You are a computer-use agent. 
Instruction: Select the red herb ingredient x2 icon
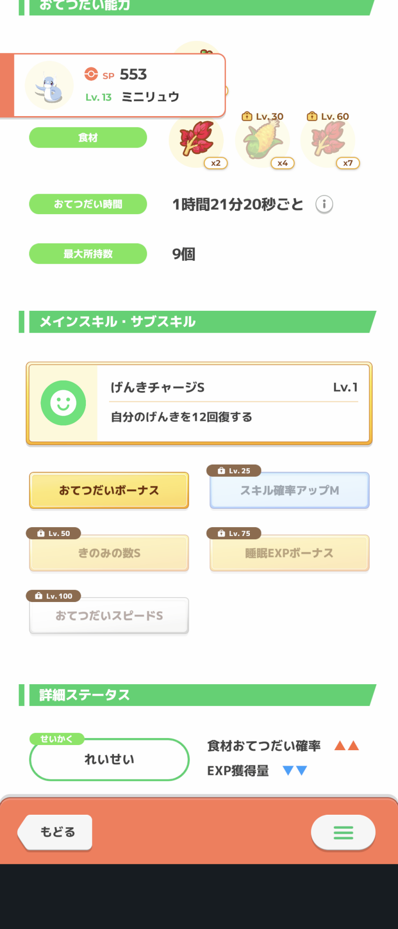[x=196, y=140]
